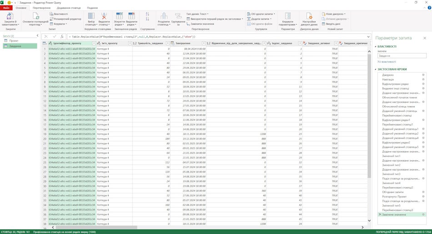Select the Об'єднані запити step
The image size is (432, 234).
coord(402,192)
